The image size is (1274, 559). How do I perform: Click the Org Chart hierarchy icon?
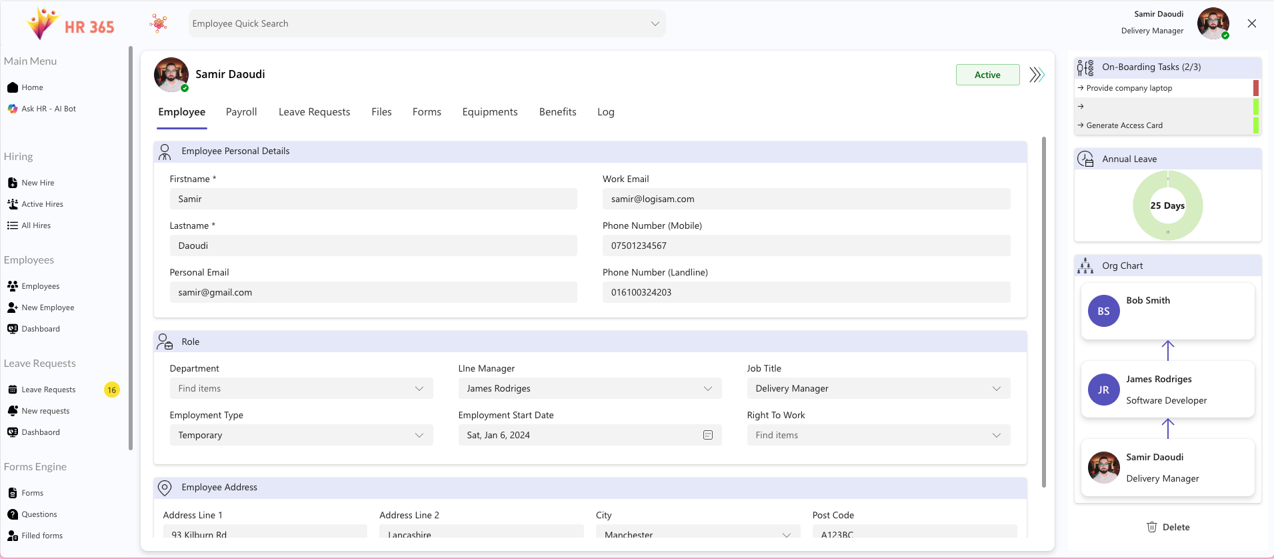1085,266
